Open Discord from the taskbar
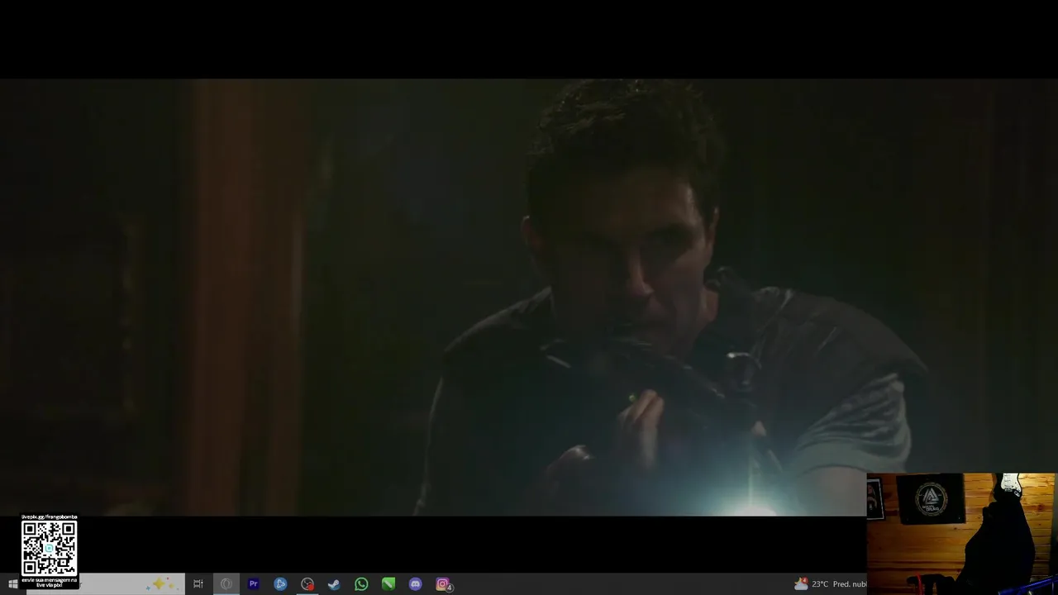The image size is (1058, 595). pyautogui.click(x=416, y=584)
